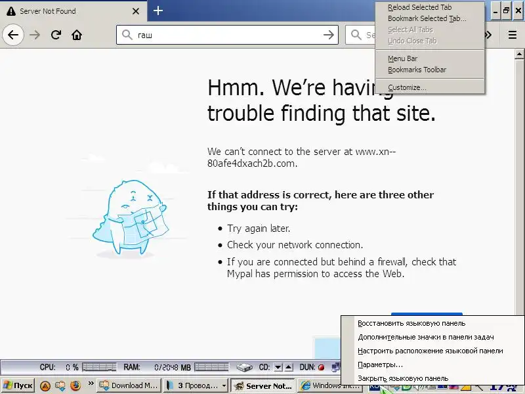Open the Пуск start menu
This screenshot has width=525, height=394.
coord(18,385)
